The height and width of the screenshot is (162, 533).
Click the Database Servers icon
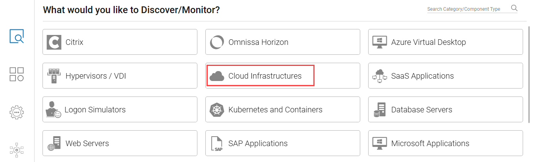379,110
